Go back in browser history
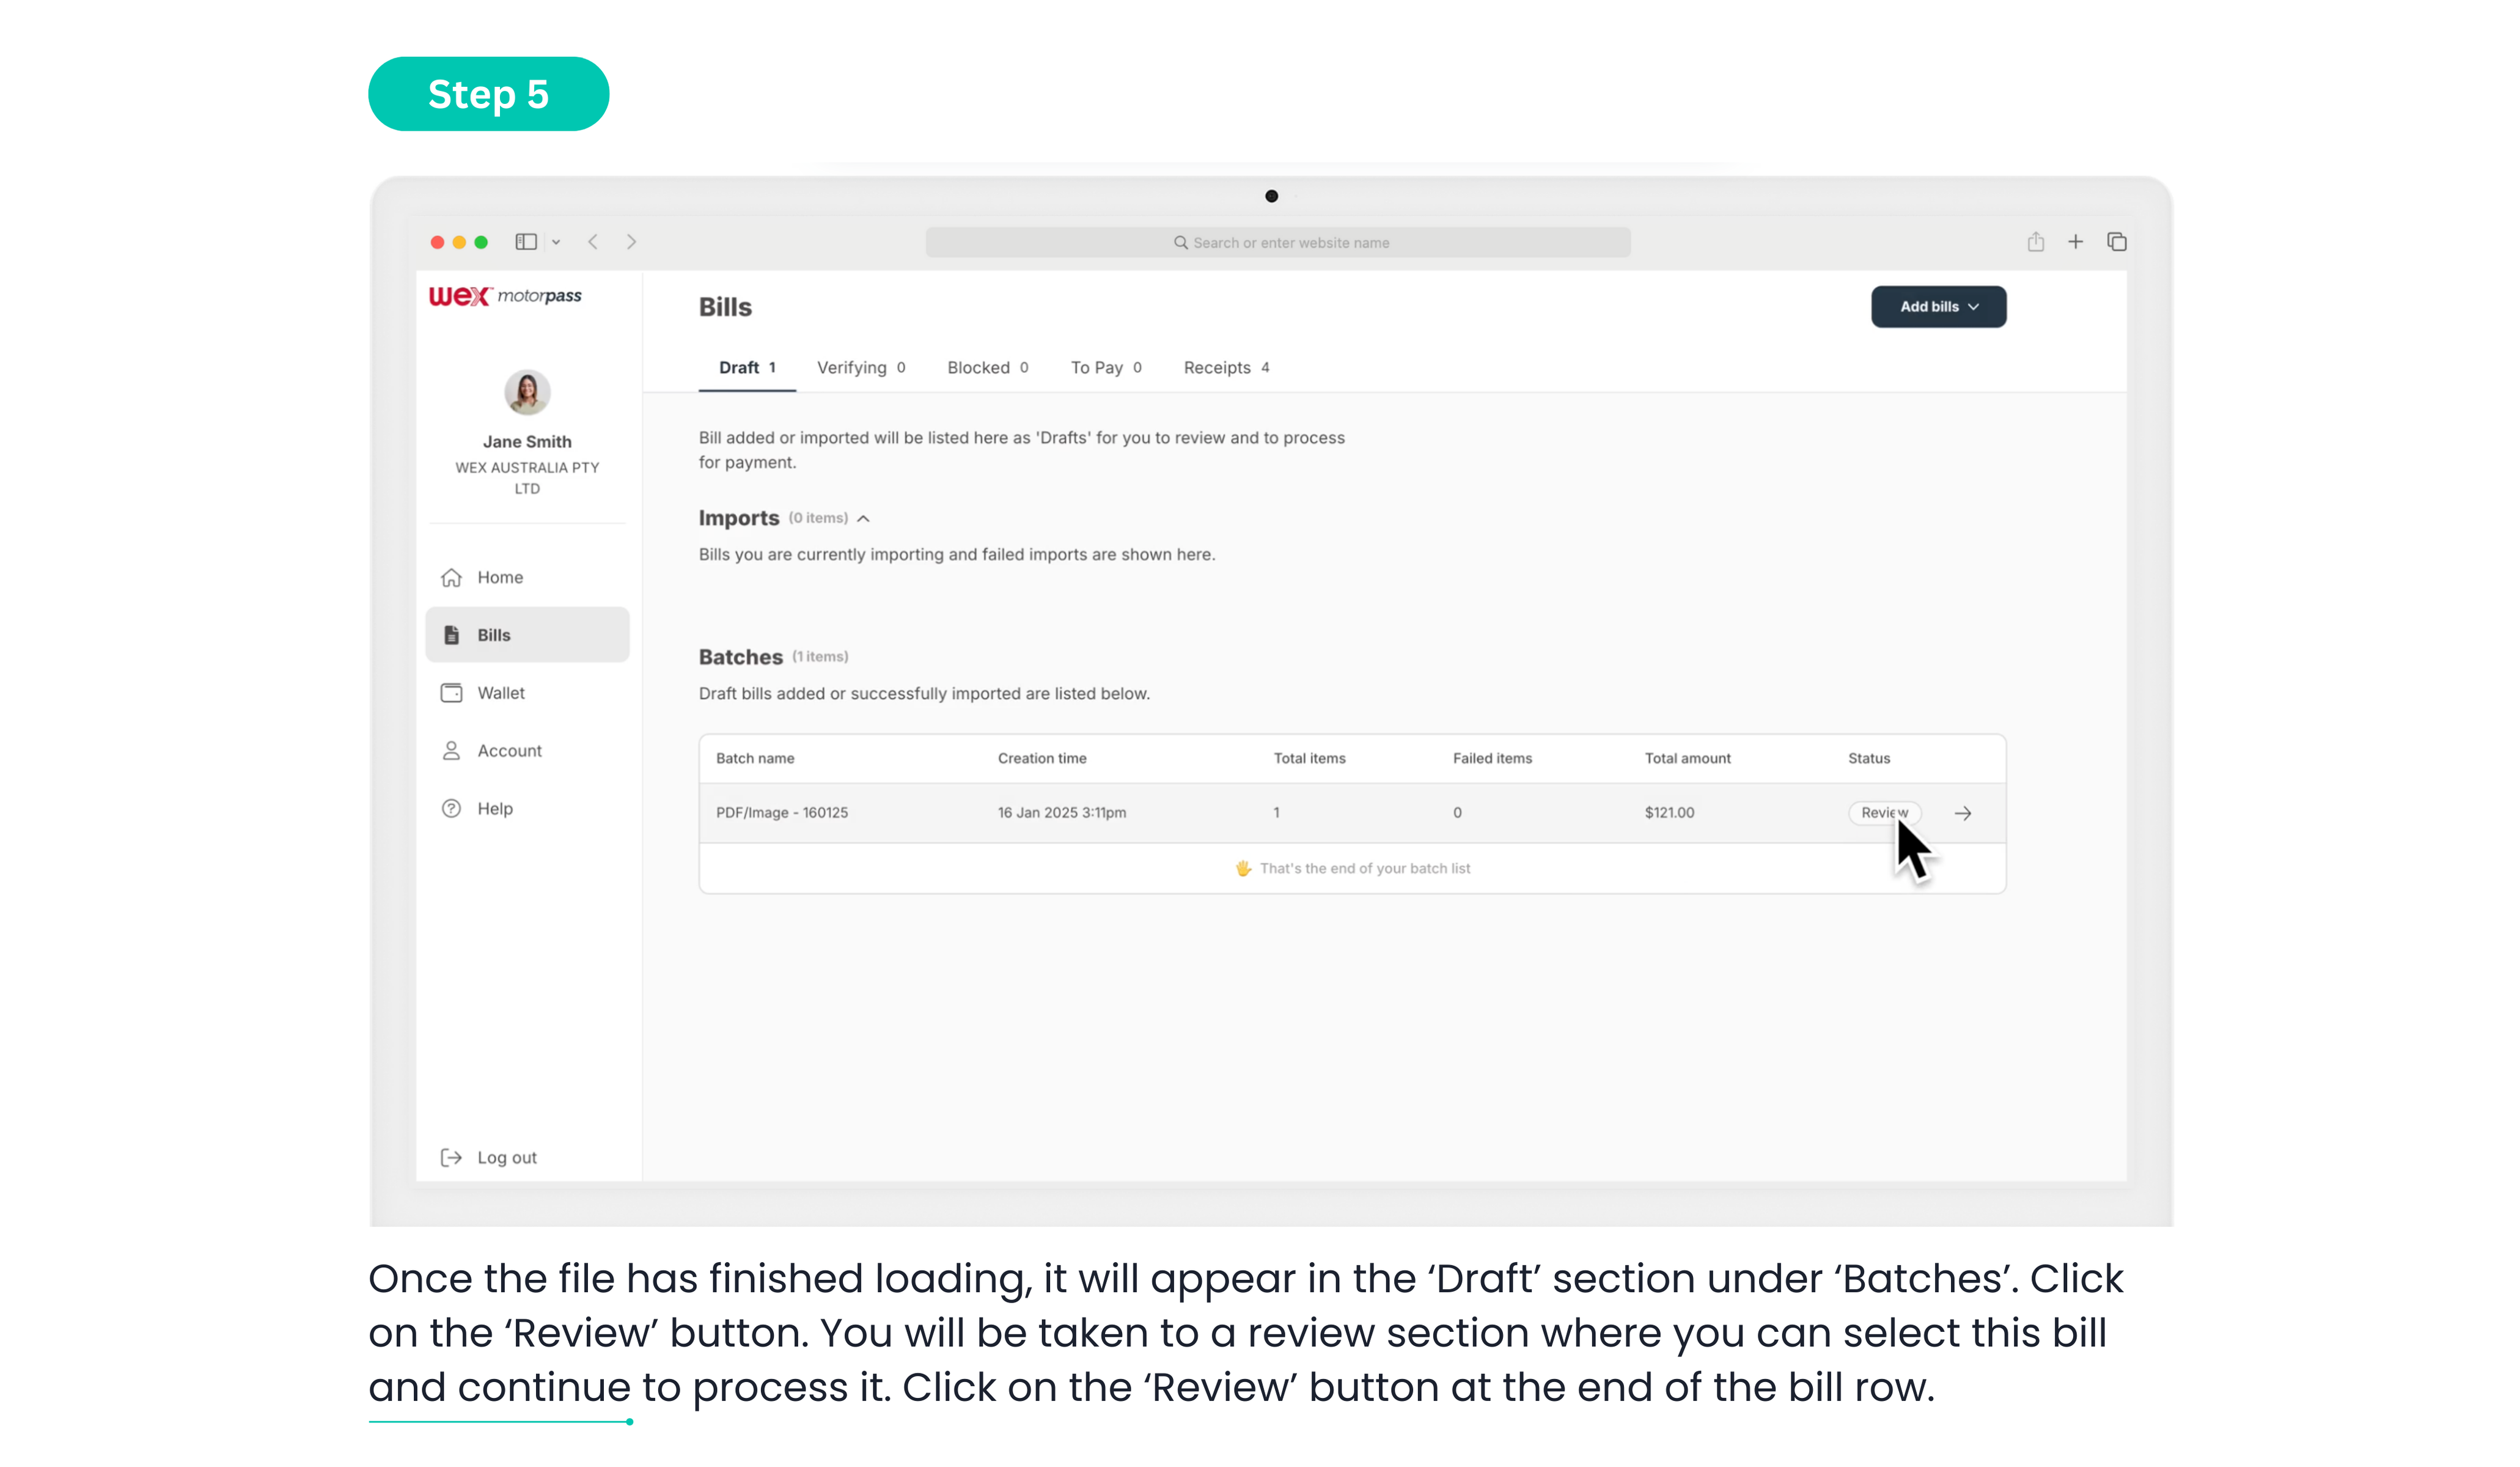This screenshot has width=2520, height=1467. [593, 242]
